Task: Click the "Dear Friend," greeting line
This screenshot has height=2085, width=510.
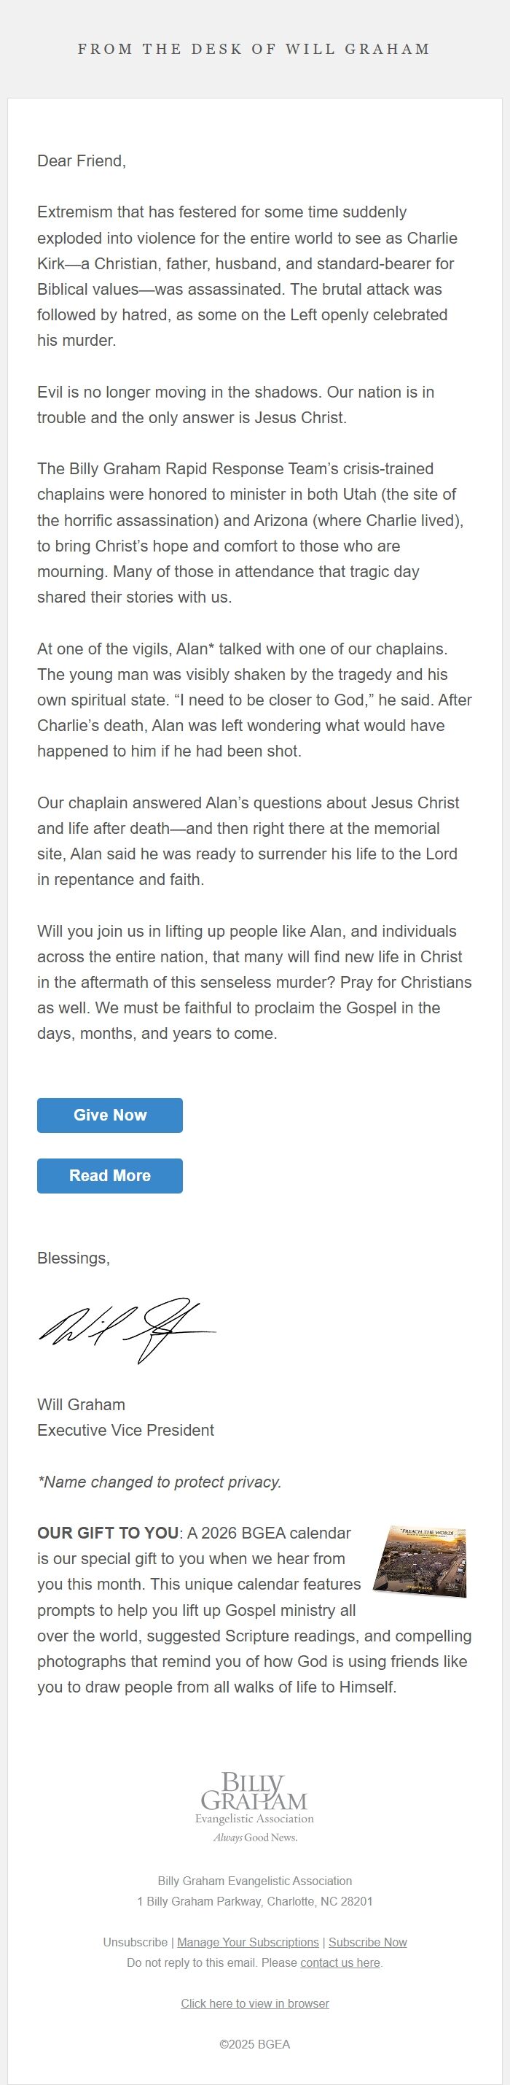Action: click(82, 161)
